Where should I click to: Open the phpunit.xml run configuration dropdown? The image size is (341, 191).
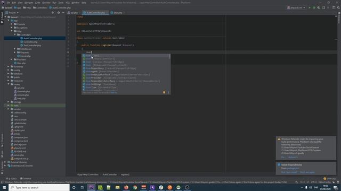(x=296, y=8)
